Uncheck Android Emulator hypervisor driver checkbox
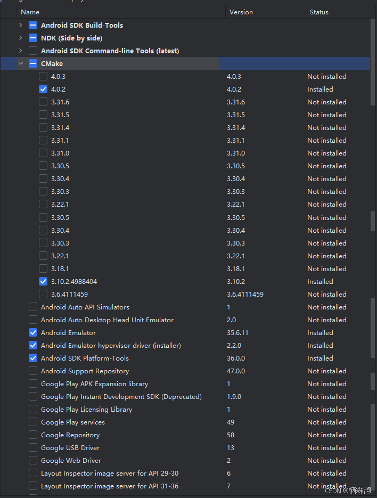 click(x=33, y=345)
